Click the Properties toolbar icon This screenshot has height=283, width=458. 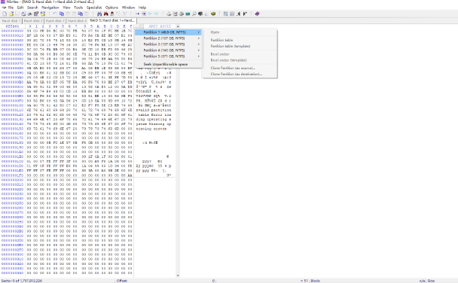tap(36, 14)
